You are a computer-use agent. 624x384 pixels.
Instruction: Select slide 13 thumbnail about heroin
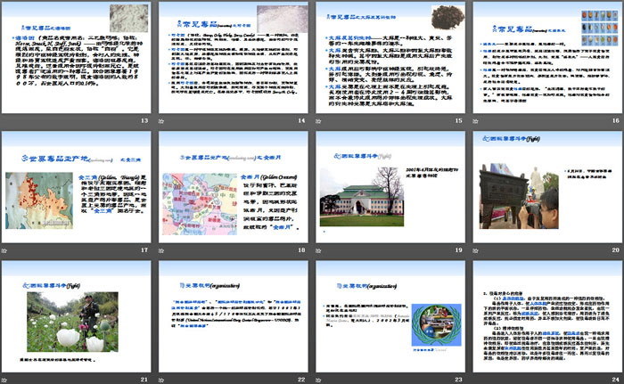click(76, 58)
